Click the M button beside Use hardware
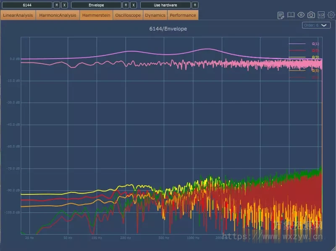 coord(195,5)
